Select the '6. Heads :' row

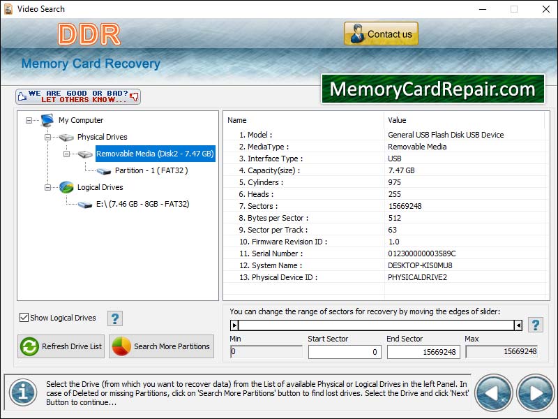tap(384, 194)
